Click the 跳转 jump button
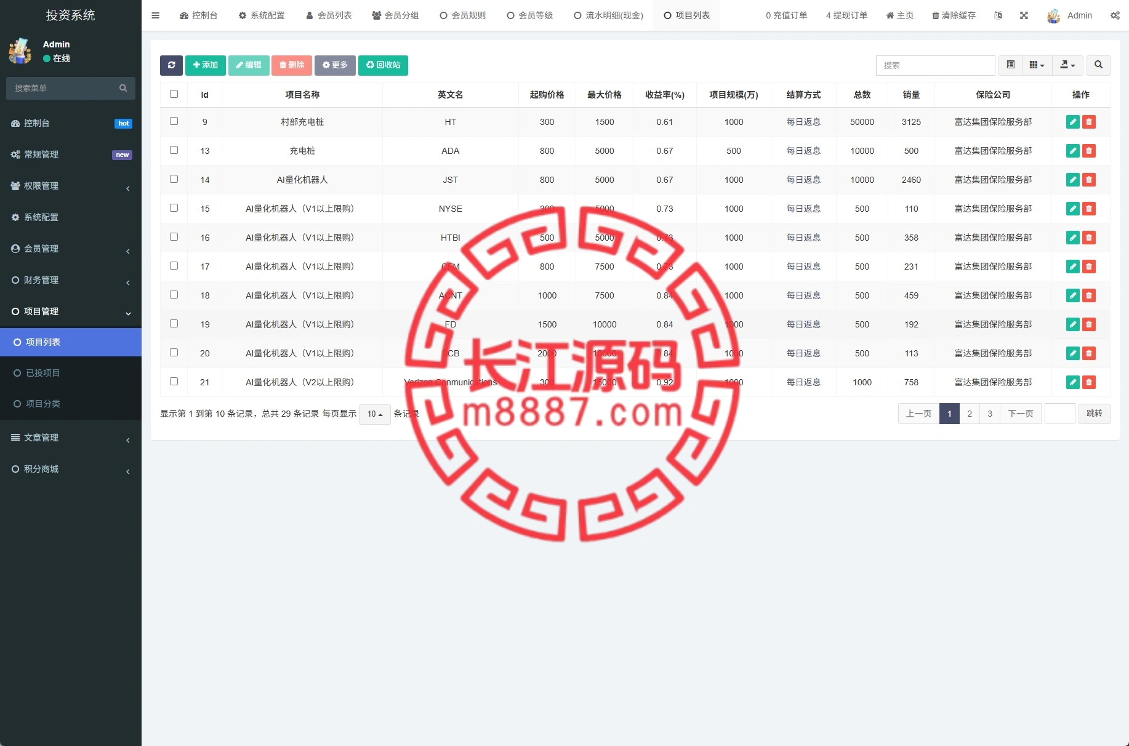The image size is (1129, 746). (1095, 414)
